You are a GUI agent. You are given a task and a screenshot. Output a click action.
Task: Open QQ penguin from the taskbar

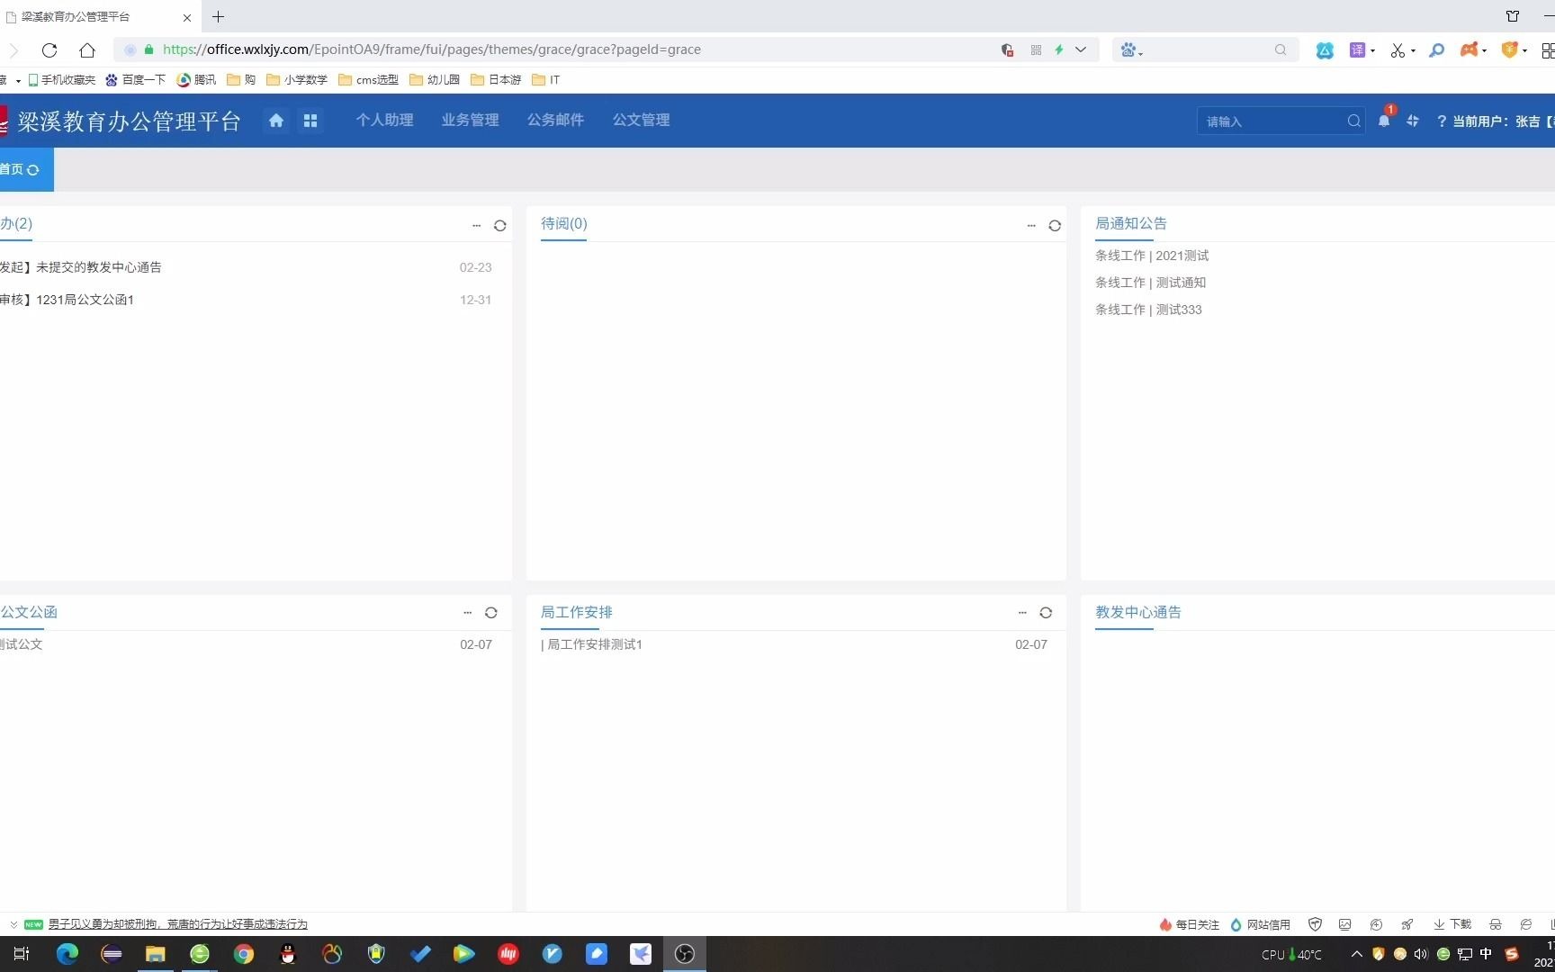[x=288, y=954]
